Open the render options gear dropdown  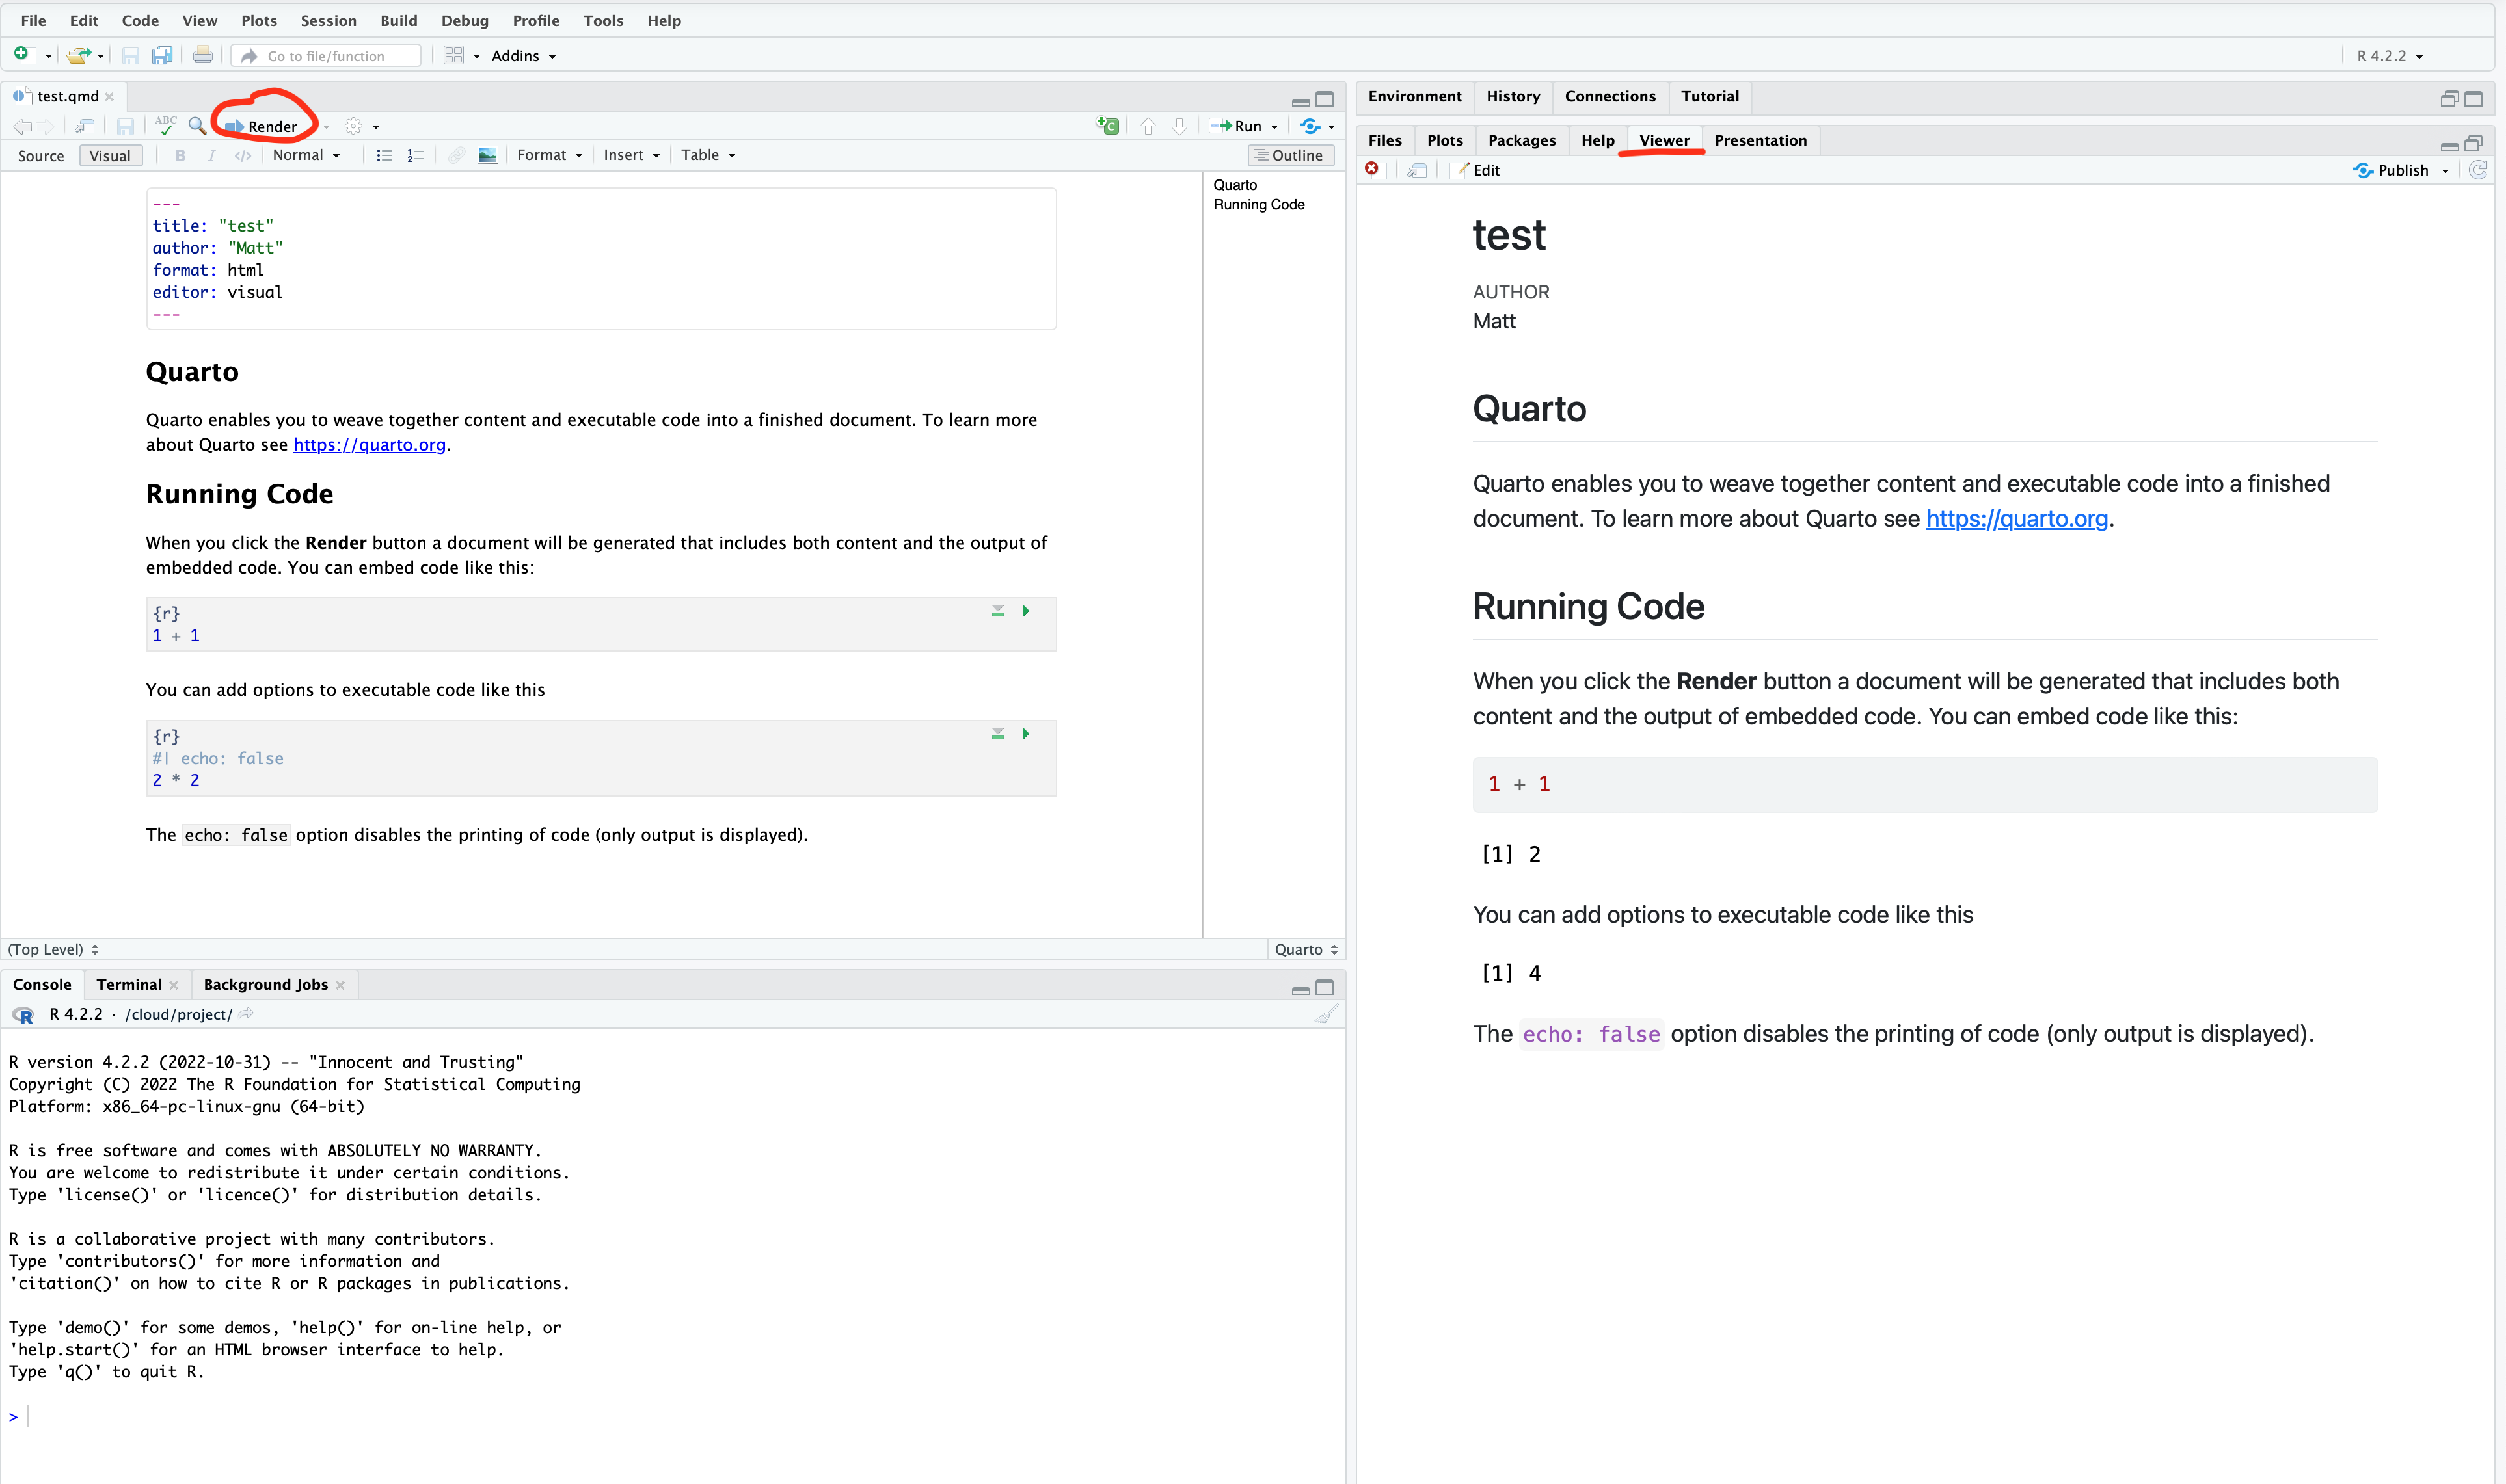pos(361,126)
